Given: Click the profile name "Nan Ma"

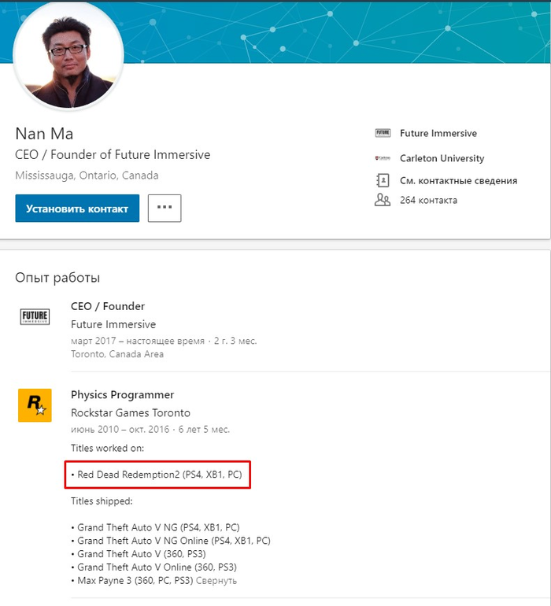Looking at the screenshot, I should pyautogui.click(x=44, y=133).
